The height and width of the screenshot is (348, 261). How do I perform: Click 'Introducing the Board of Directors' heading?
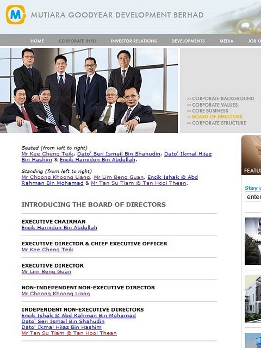tap(94, 204)
